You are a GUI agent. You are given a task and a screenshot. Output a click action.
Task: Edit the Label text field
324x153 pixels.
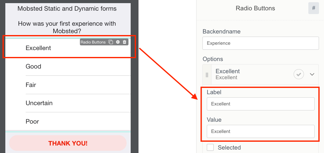pos(260,104)
